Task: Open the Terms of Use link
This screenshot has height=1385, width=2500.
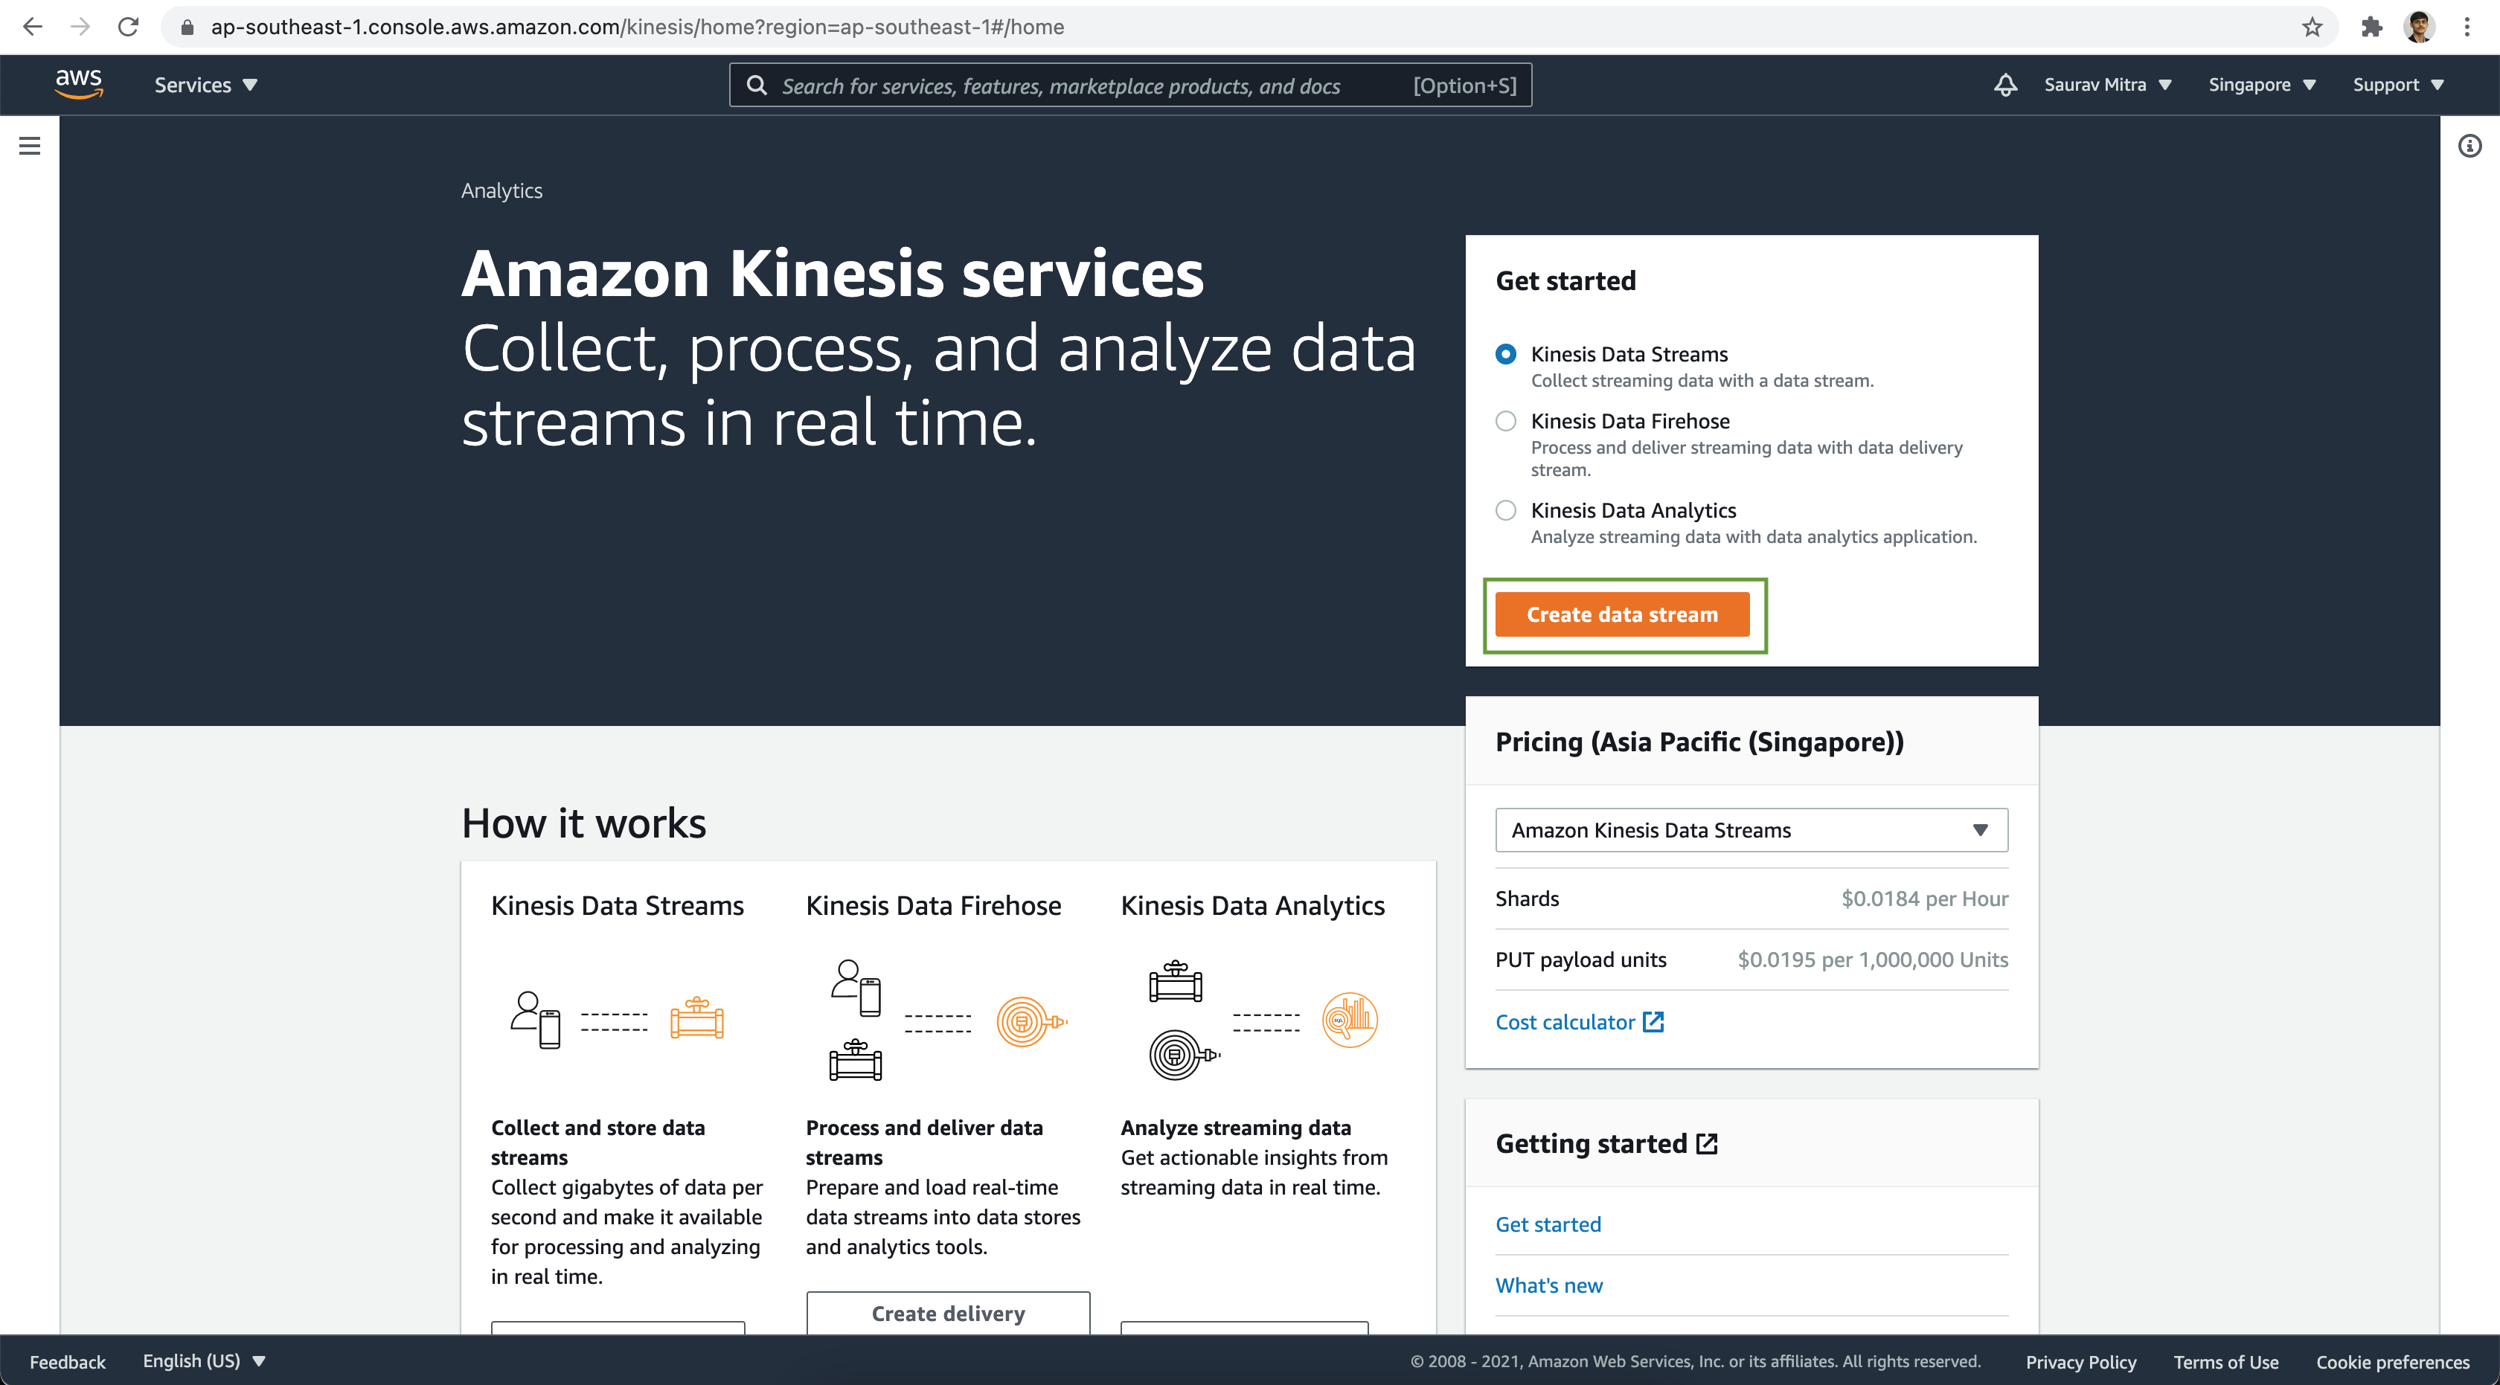Action: point(2225,1362)
